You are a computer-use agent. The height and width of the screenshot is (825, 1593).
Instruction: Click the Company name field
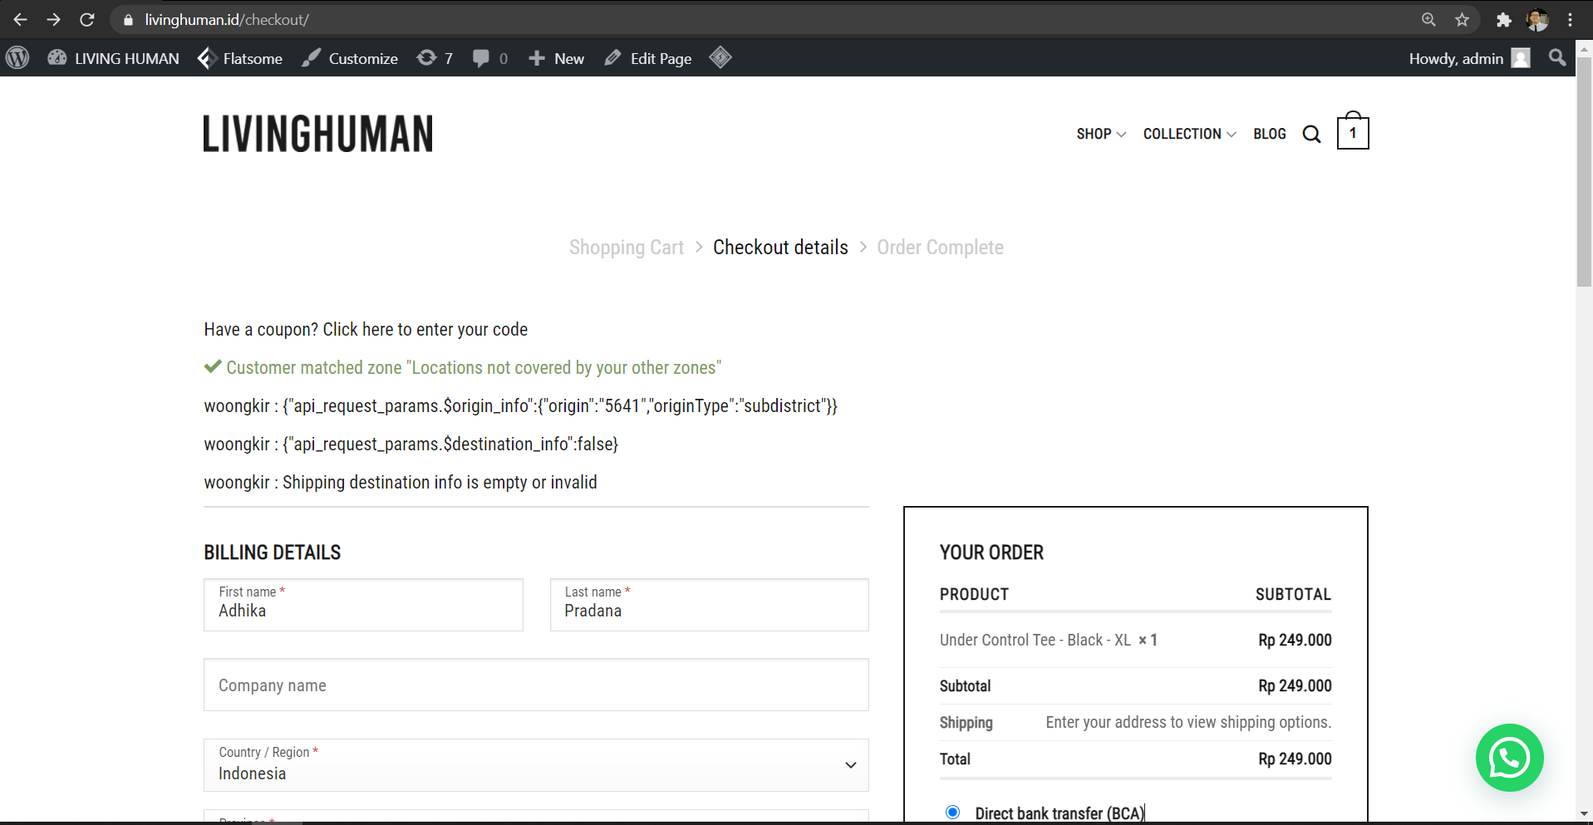536,685
